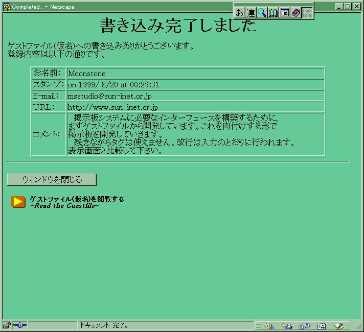Open the Inbox mail component icon

(287, 326)
